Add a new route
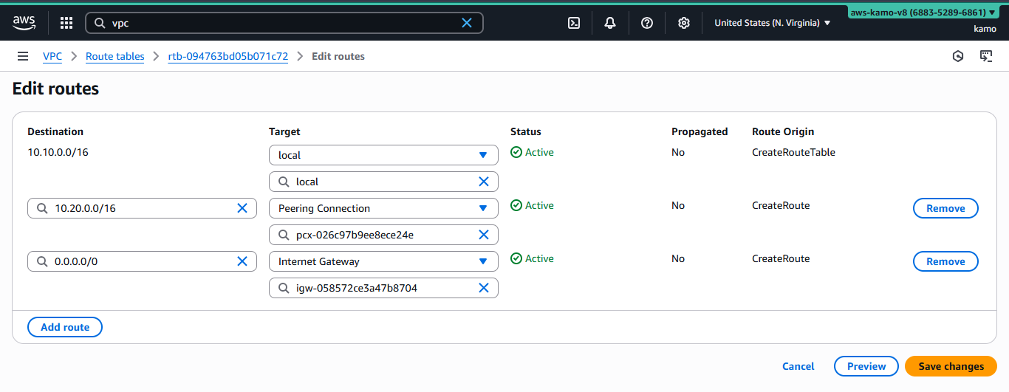1009x392 pixels. pos(65,327)
